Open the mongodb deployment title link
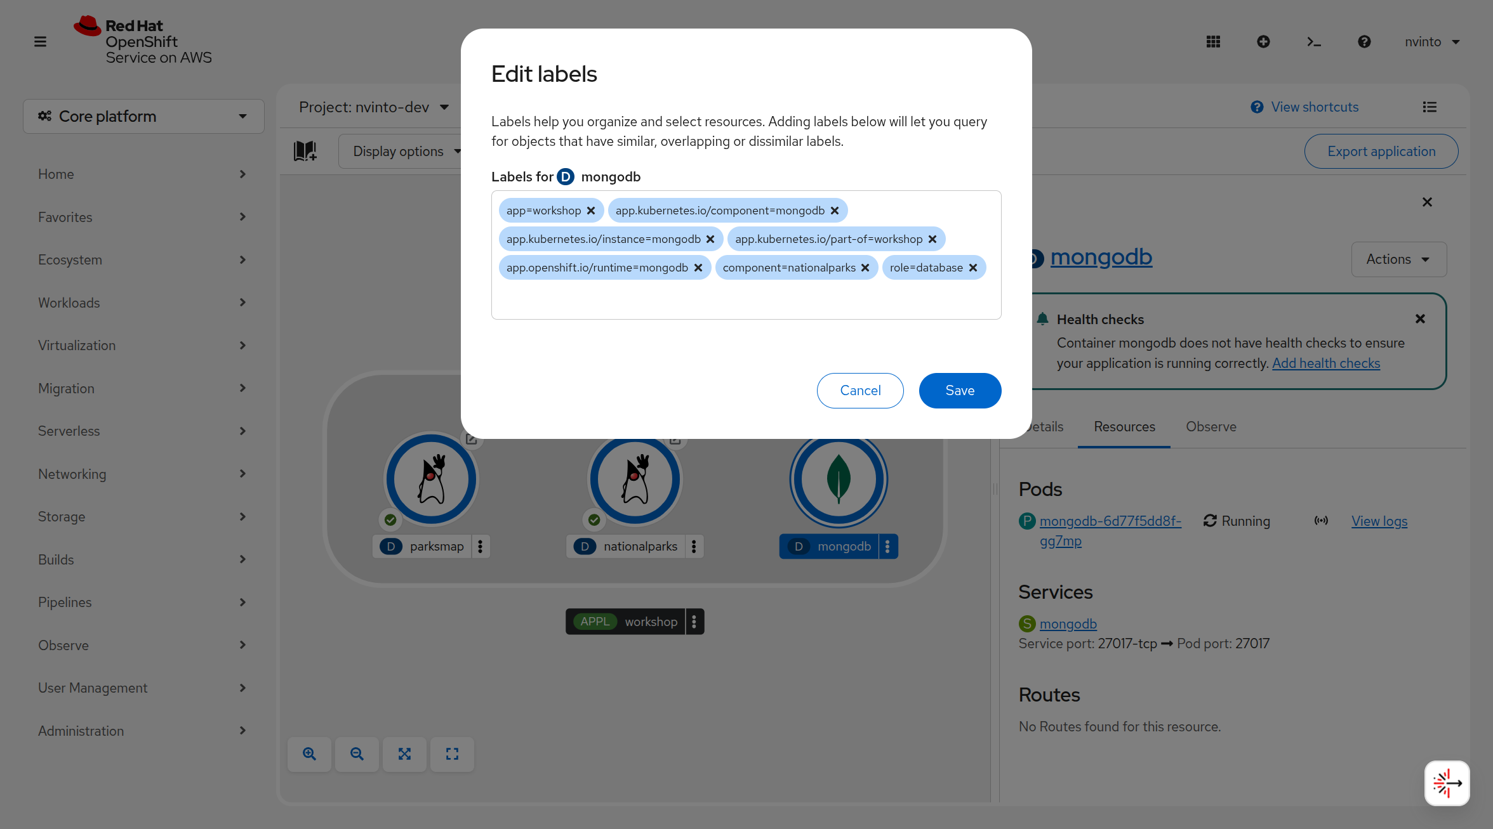 tap(1101, 257)
